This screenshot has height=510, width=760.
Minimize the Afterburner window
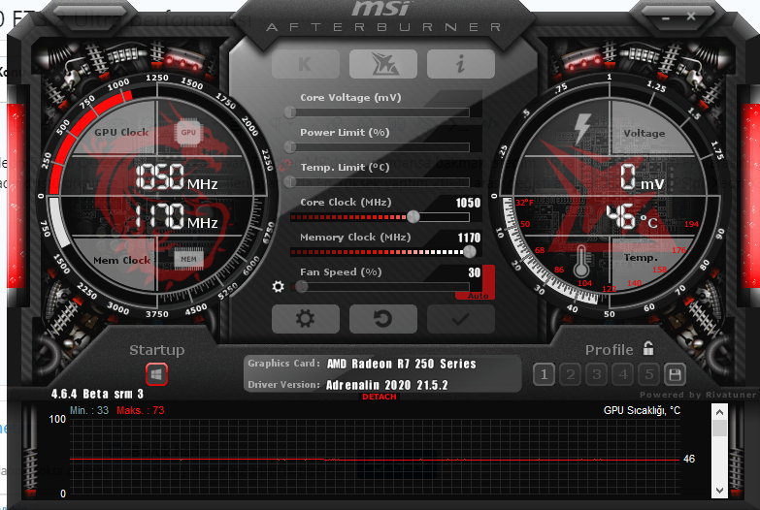point(666,17)
